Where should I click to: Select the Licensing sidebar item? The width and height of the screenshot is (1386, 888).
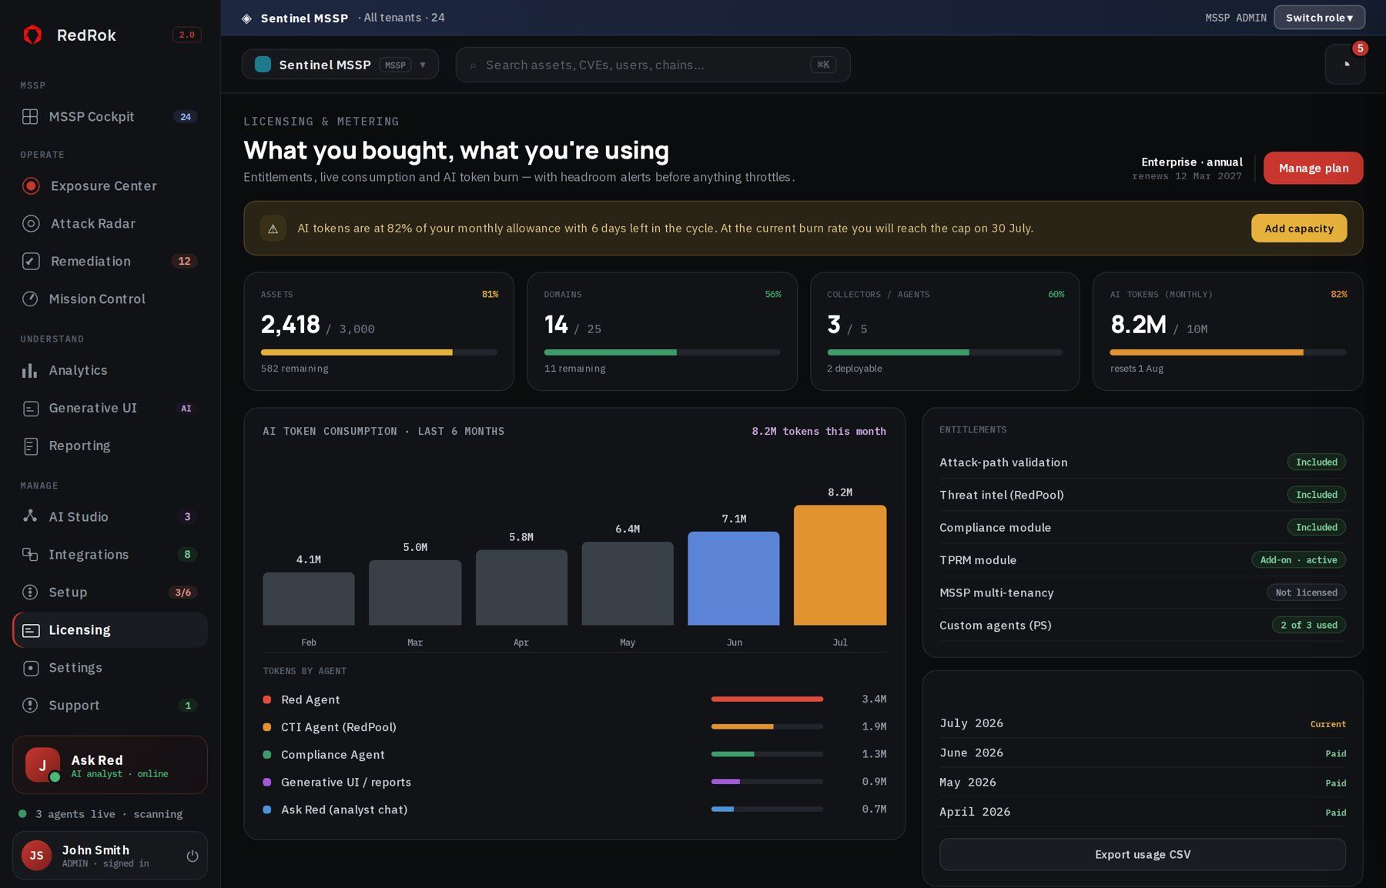[110, 629]
